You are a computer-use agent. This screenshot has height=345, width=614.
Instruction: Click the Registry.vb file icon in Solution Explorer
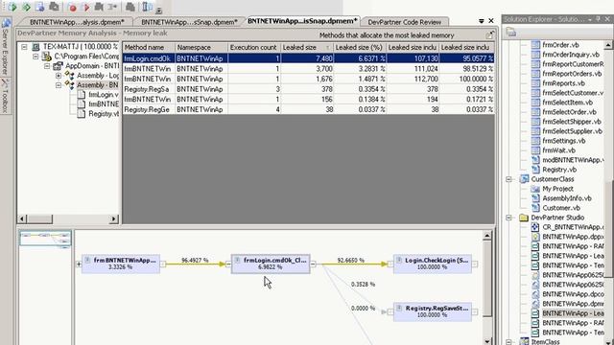(x=535, y=170)
